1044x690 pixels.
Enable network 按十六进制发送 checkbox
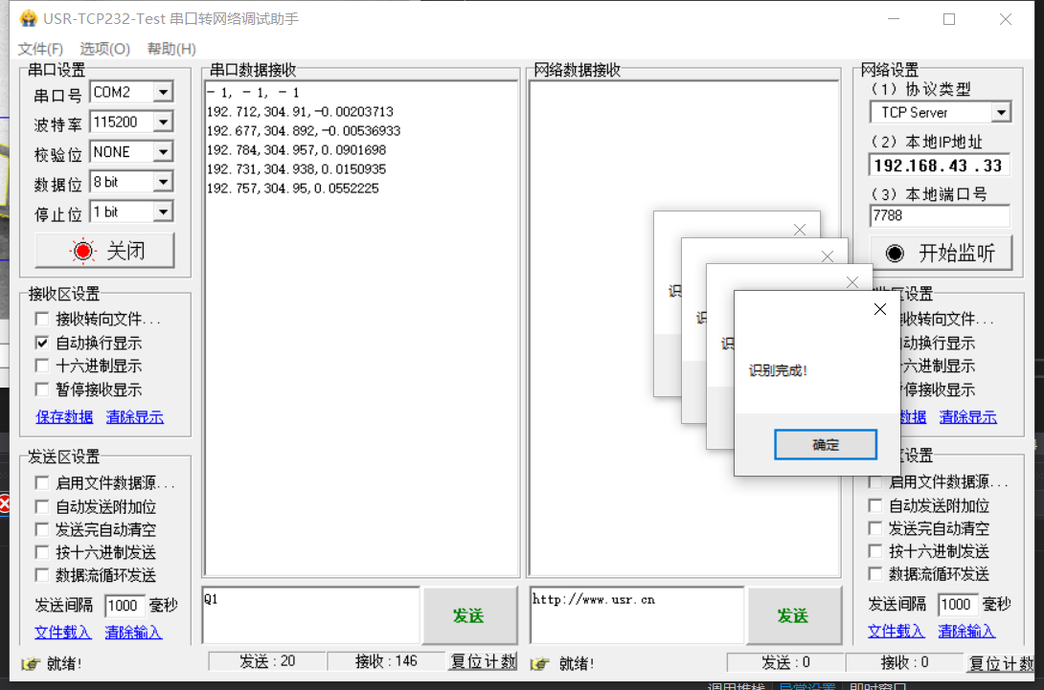pos(875,551)
